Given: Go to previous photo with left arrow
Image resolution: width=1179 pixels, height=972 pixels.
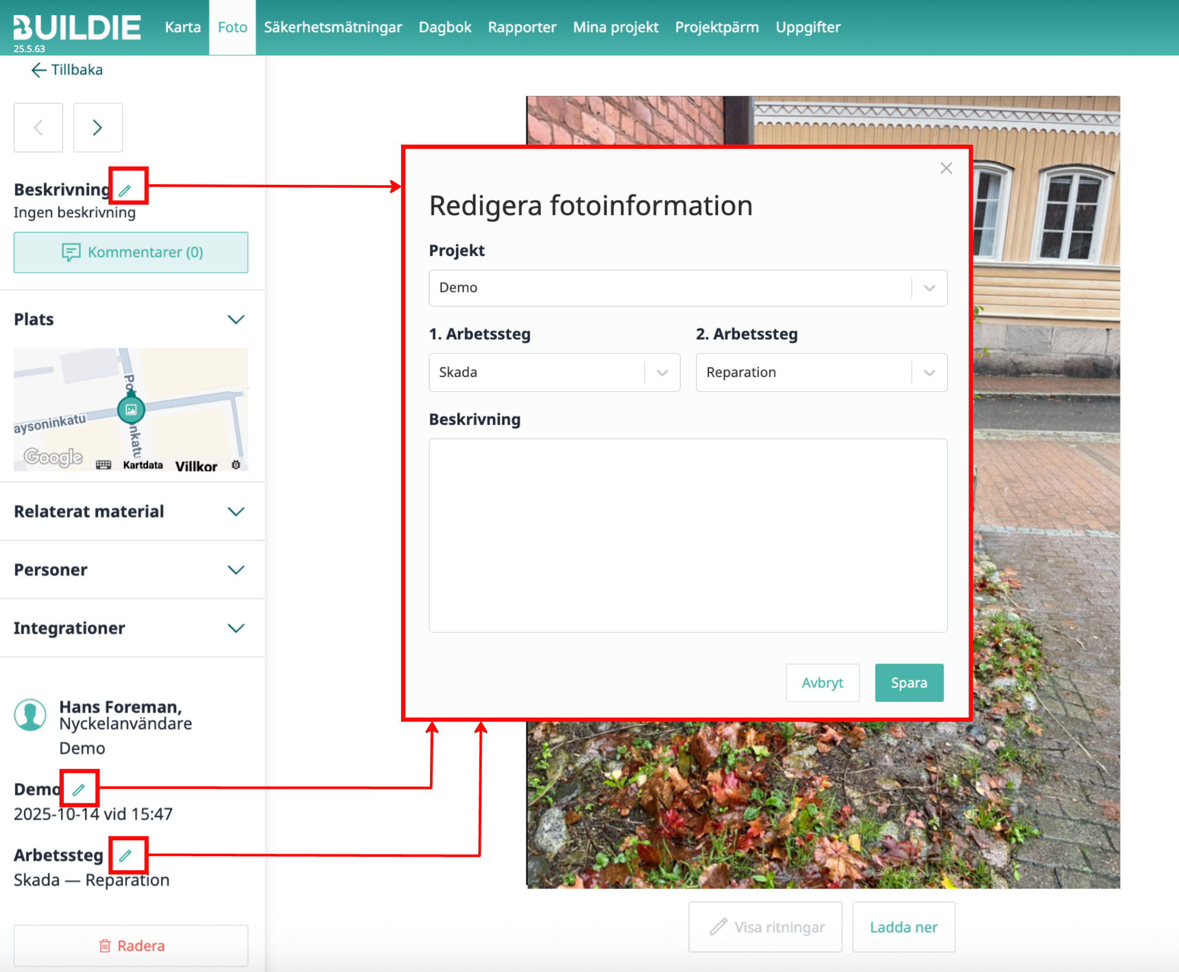Looking at the screenshot, I should point(38,127).
